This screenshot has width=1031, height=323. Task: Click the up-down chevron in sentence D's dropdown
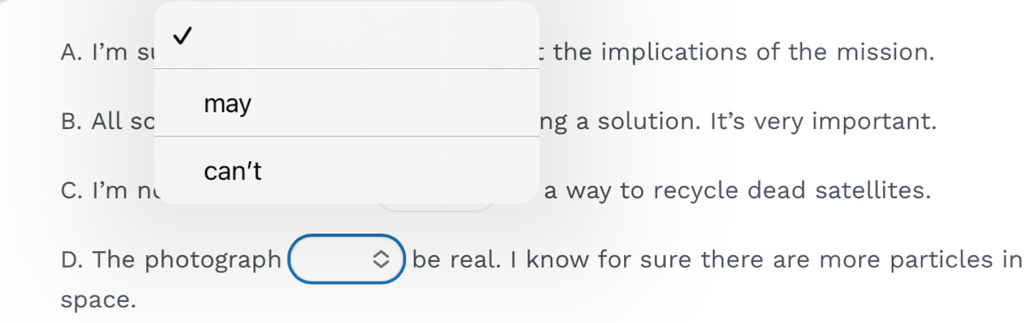[380, 260]
